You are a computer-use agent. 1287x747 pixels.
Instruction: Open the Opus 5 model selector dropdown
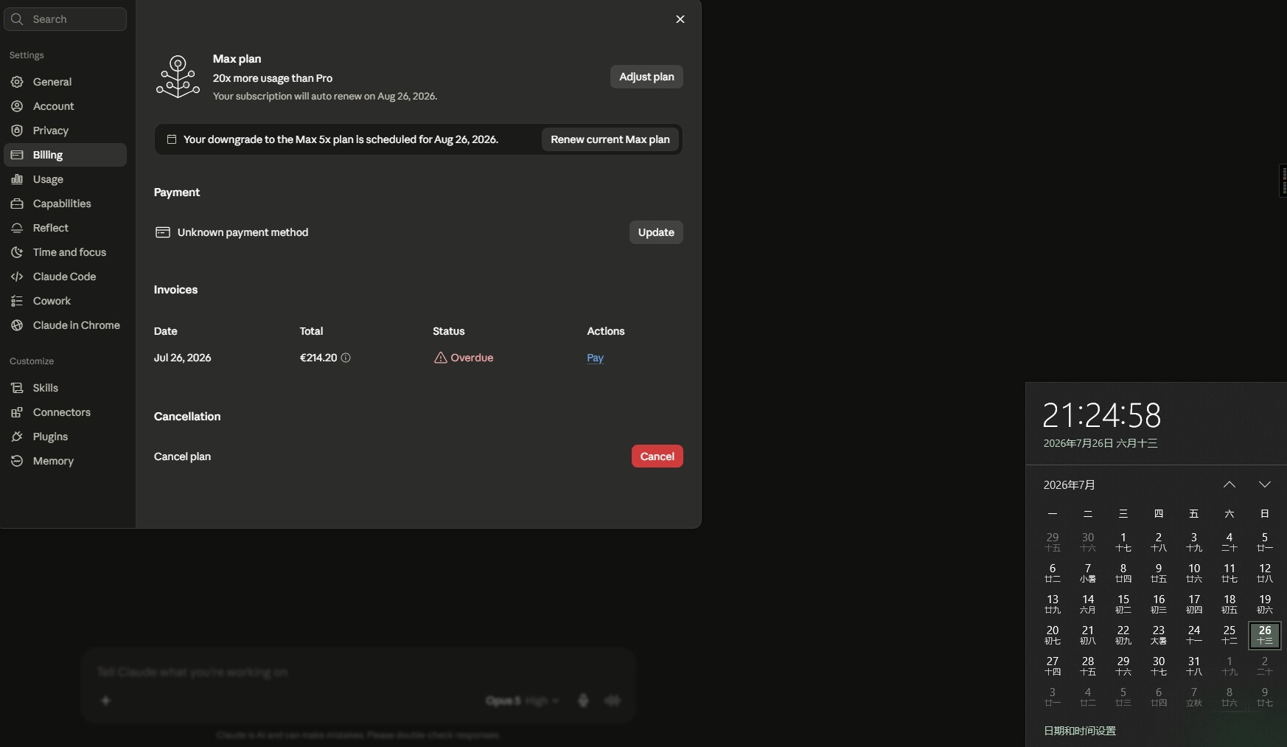click(x=522, y=701)
